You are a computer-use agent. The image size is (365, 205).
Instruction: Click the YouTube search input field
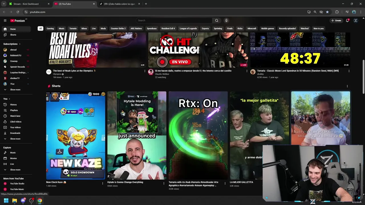click(x=174, y=20)
